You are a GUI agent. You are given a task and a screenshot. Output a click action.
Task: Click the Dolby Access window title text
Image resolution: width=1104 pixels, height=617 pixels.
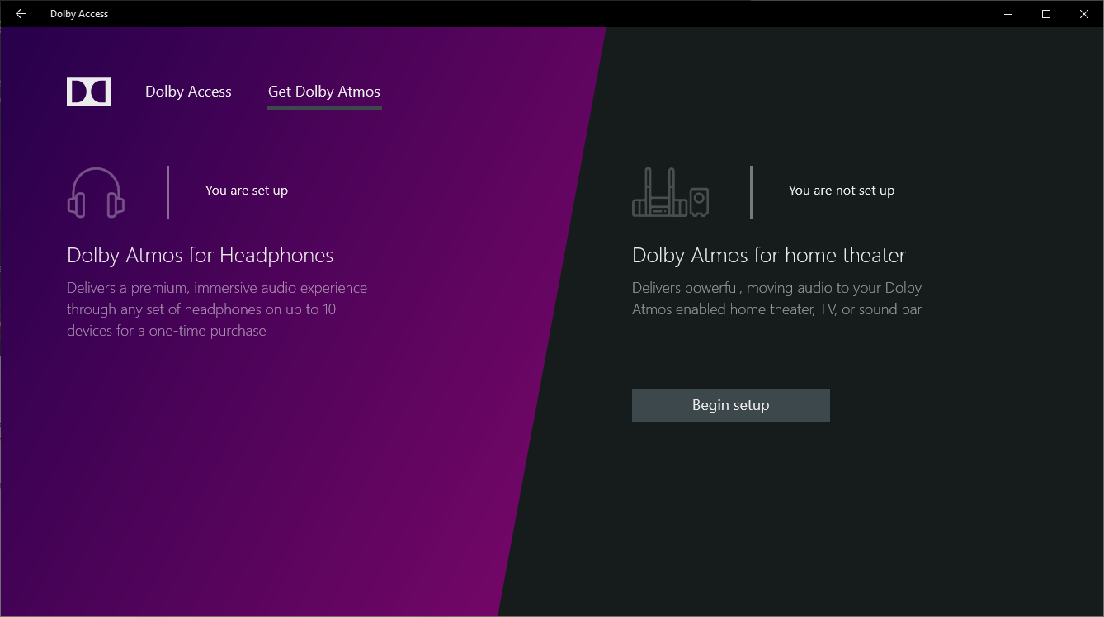79,14
